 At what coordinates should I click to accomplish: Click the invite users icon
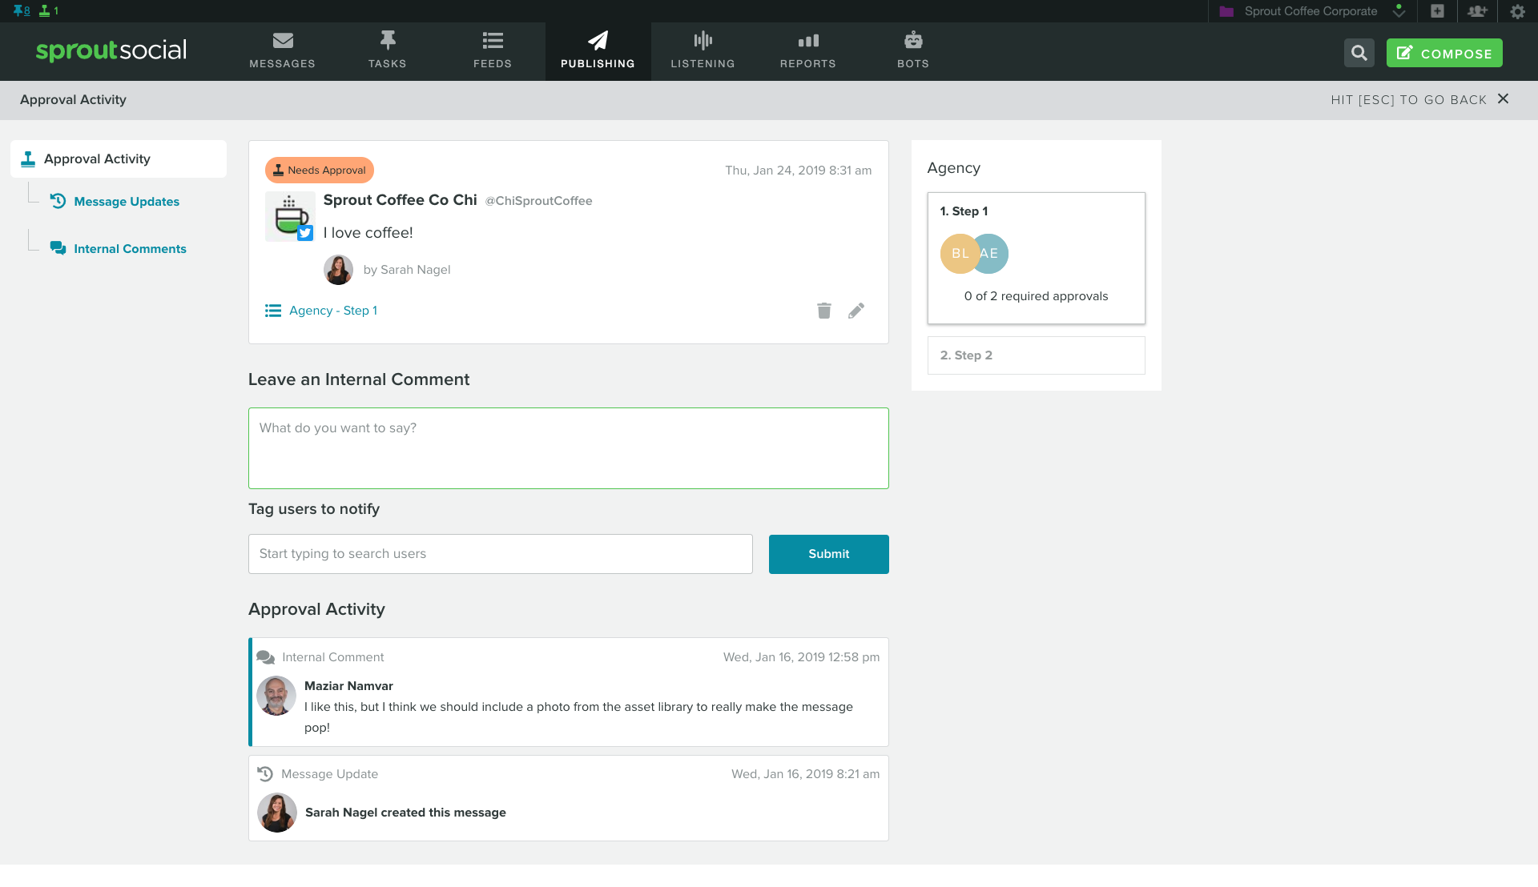point(1476,11)
